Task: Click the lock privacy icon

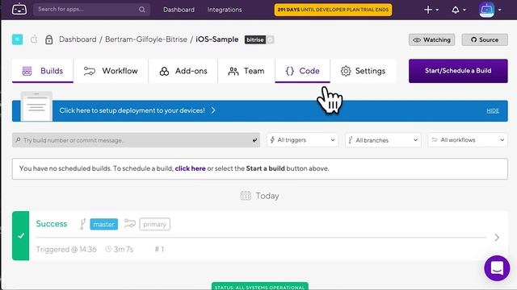Action: tap(48, 39)
